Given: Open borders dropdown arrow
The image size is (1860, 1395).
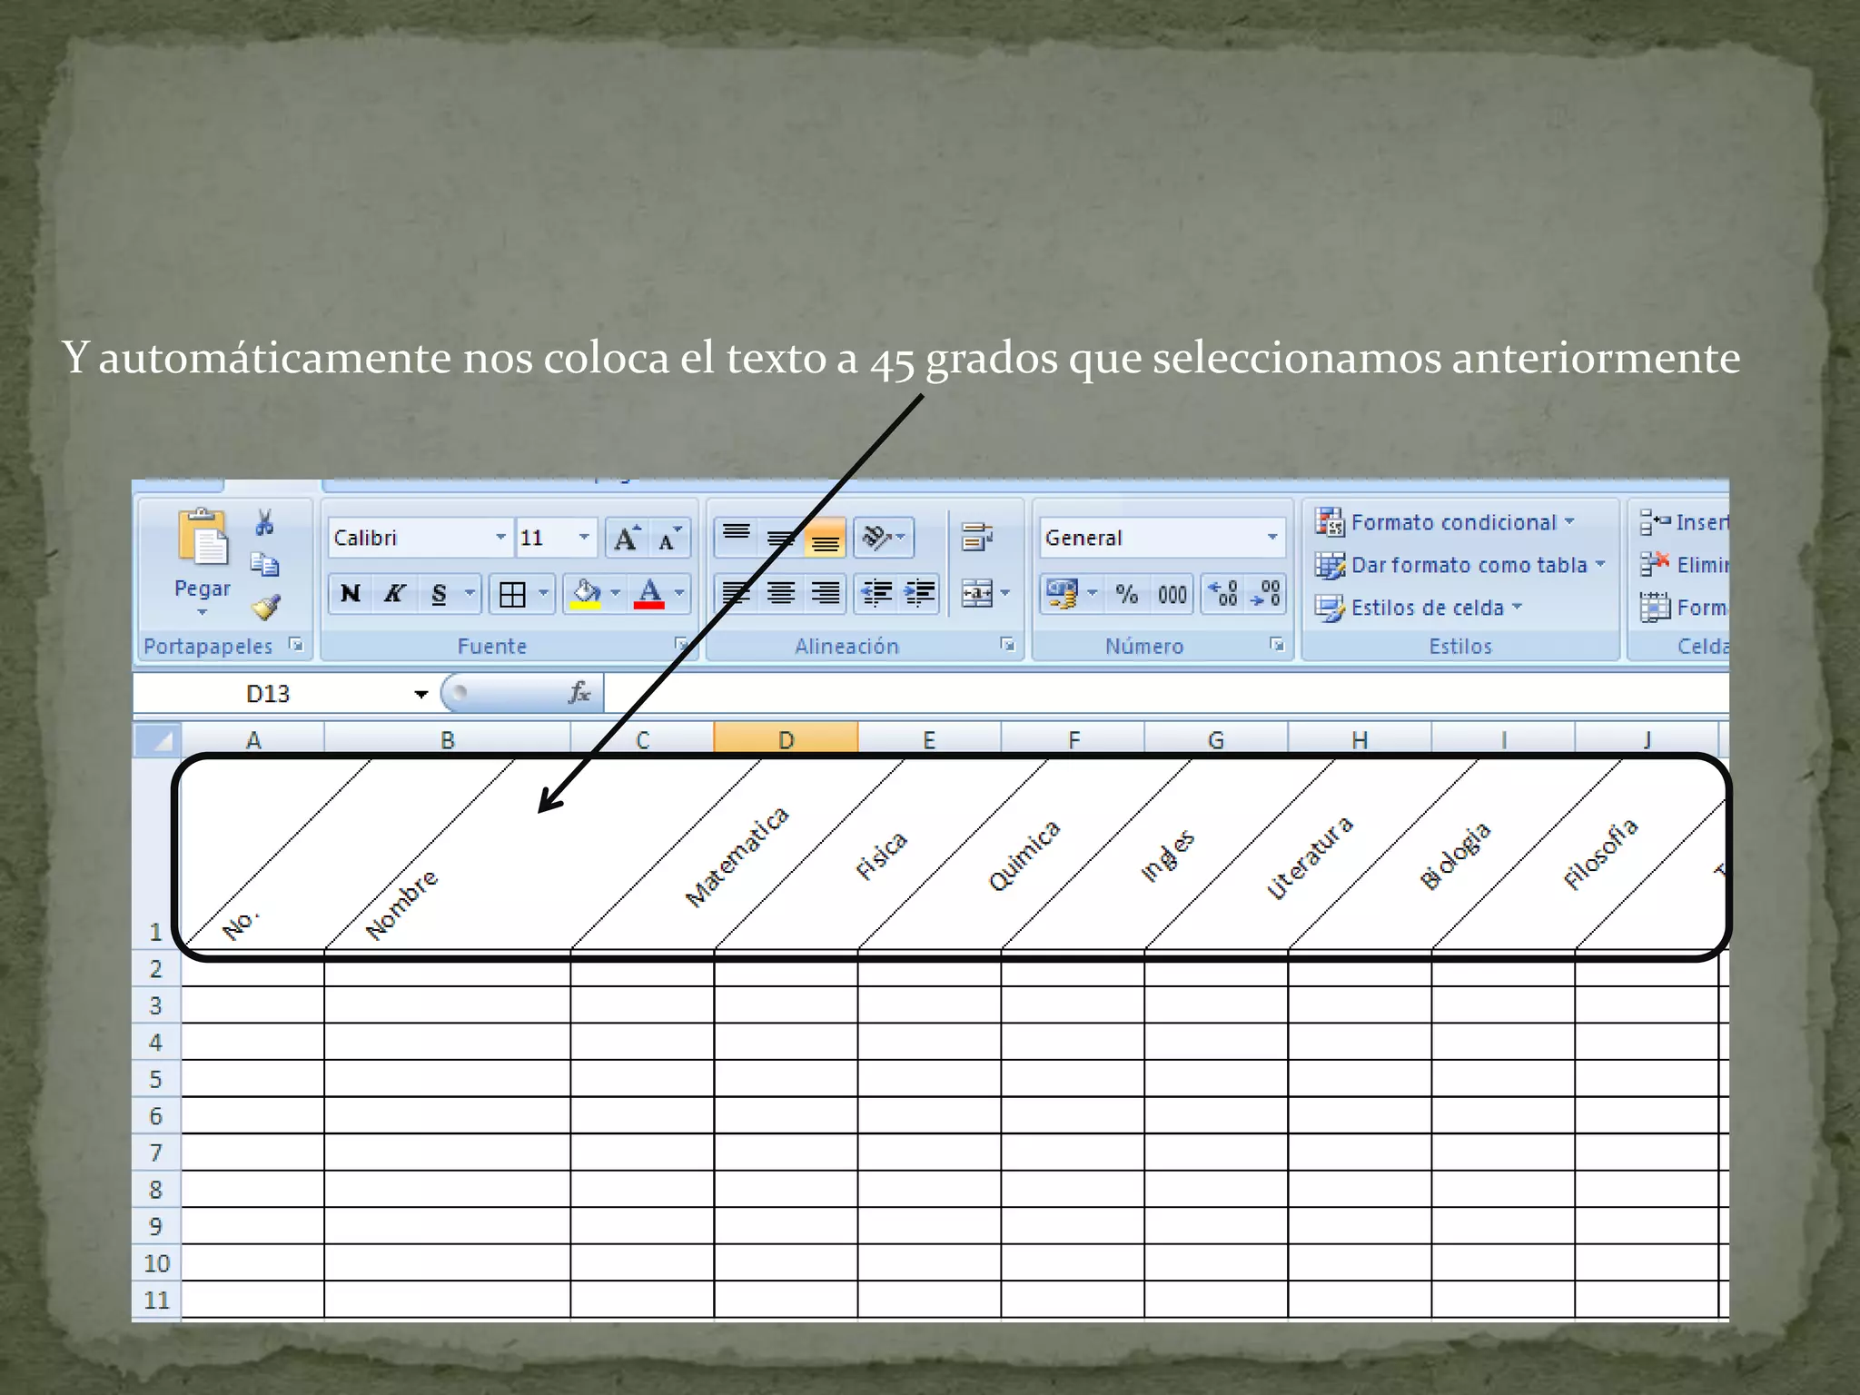Looking at the screenshot, I should point(544,594).
